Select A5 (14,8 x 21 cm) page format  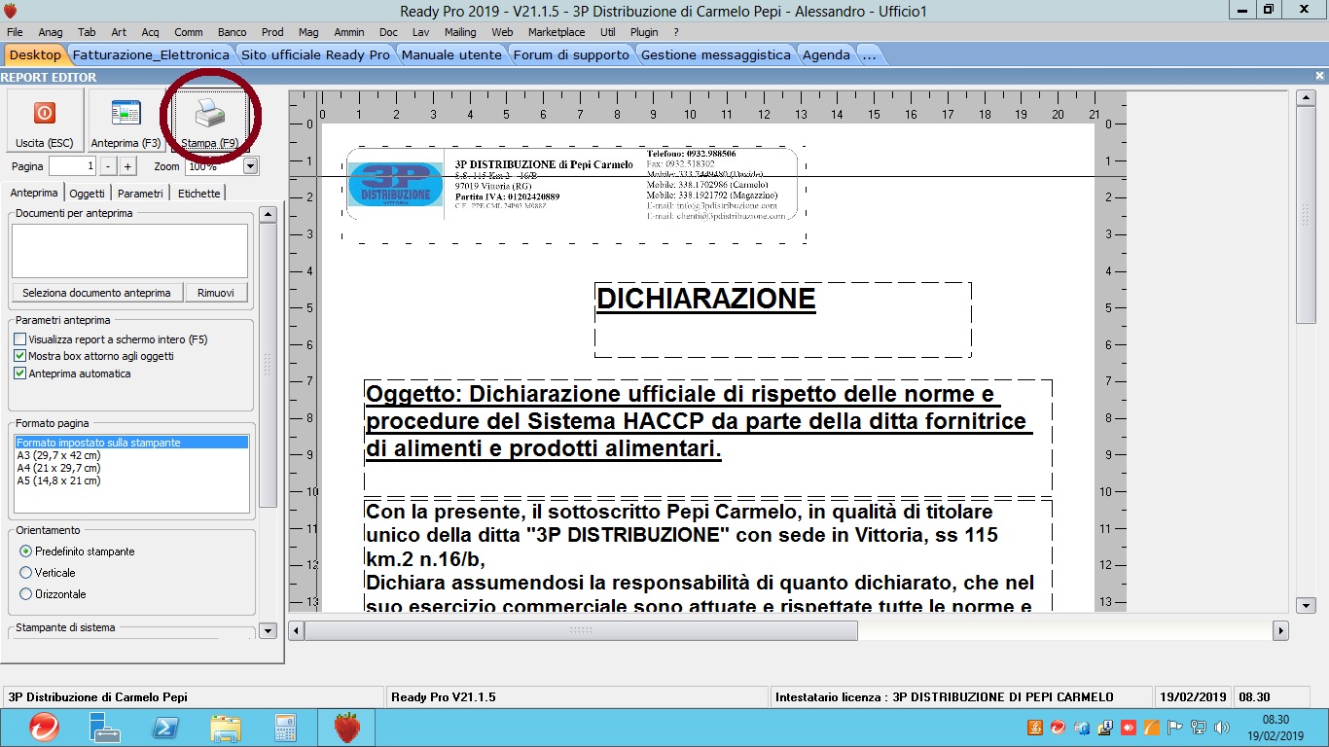(x=131, y=480)
